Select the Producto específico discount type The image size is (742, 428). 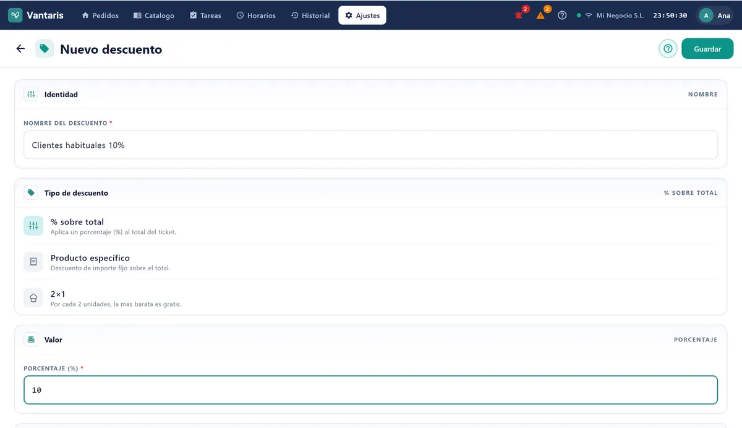(x=370, y=262)
